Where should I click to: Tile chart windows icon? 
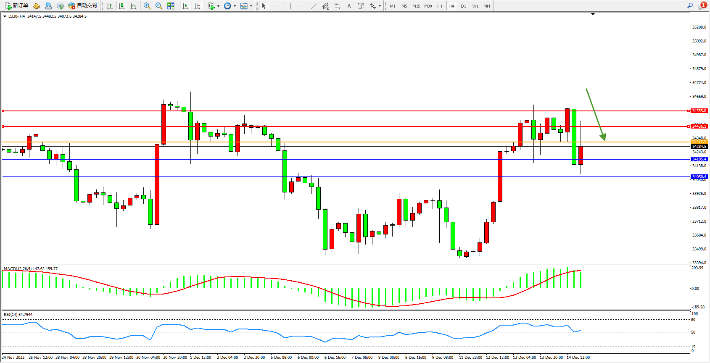(171, 6)
